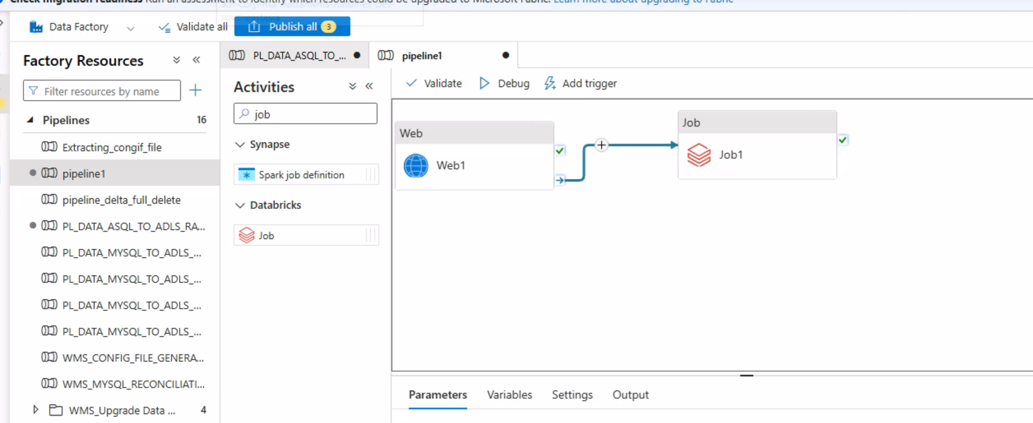Add new resource with plus icon

195,90
